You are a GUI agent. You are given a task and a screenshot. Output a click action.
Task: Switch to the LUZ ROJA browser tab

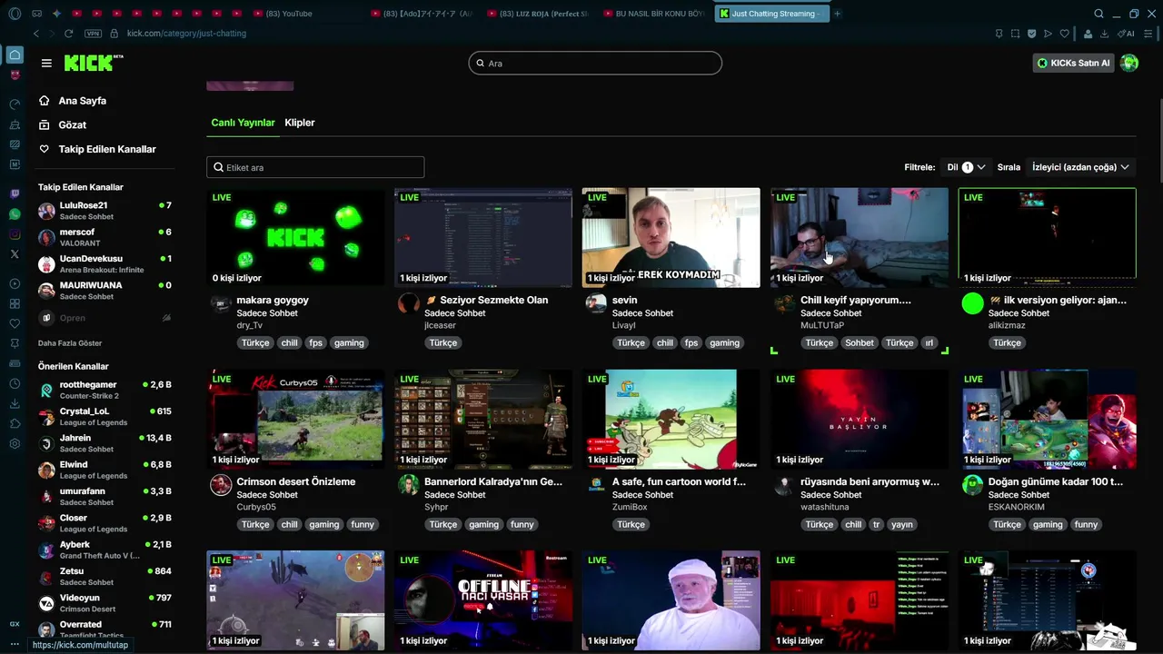click(538, 14)
